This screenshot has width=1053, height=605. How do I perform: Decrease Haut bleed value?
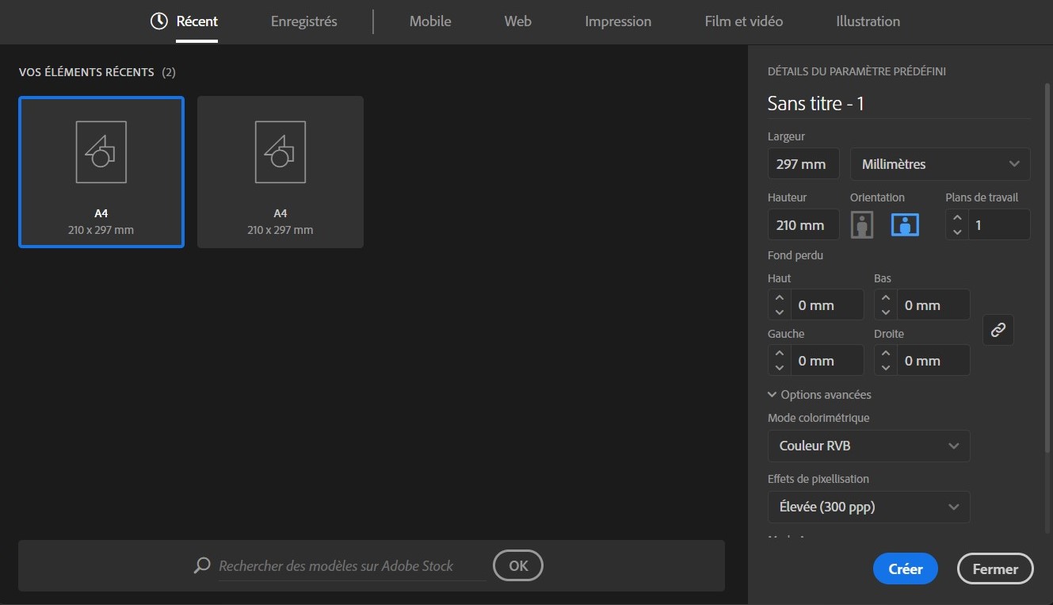[x=780, y=312]
